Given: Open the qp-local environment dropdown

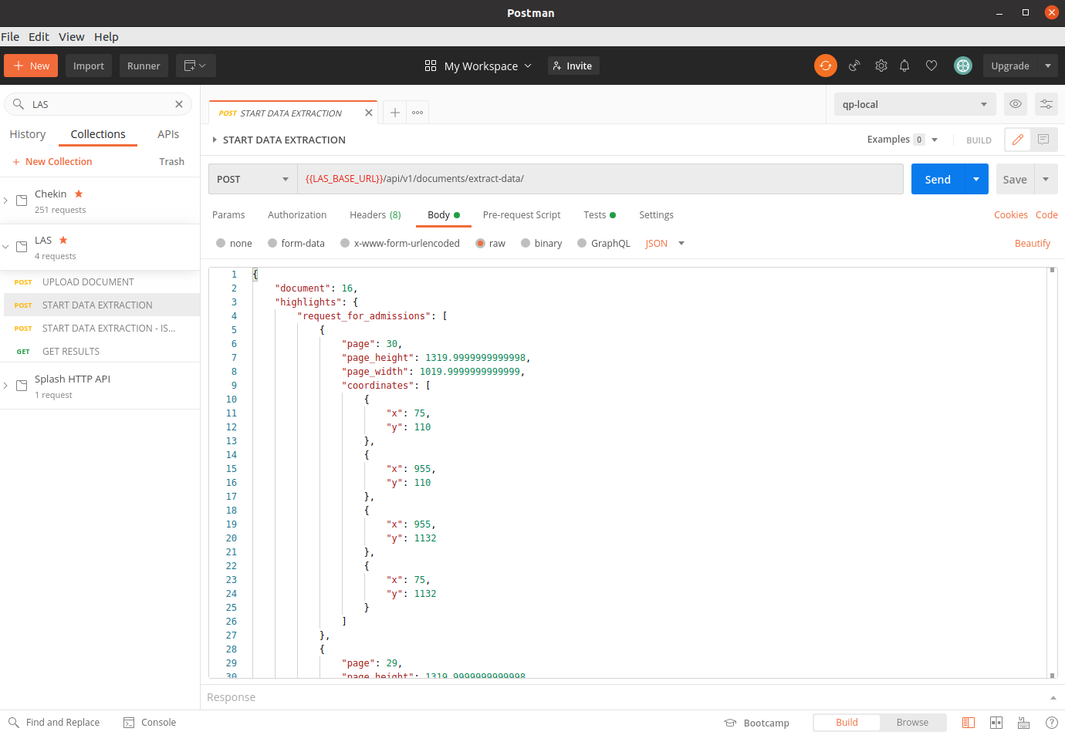Looking at the screenshot, I should tap(914, 104).
